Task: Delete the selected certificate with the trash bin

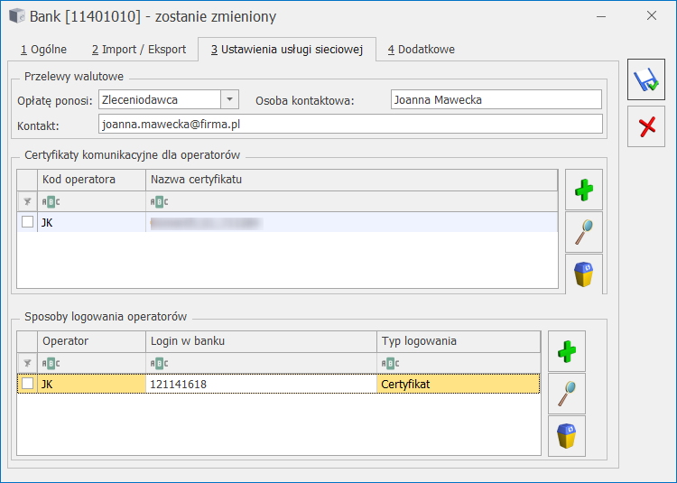Action: (x=584, y=274)
